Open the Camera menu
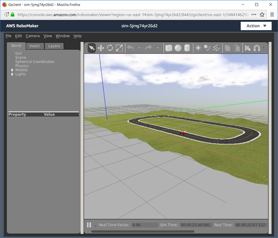 (32, 36)
